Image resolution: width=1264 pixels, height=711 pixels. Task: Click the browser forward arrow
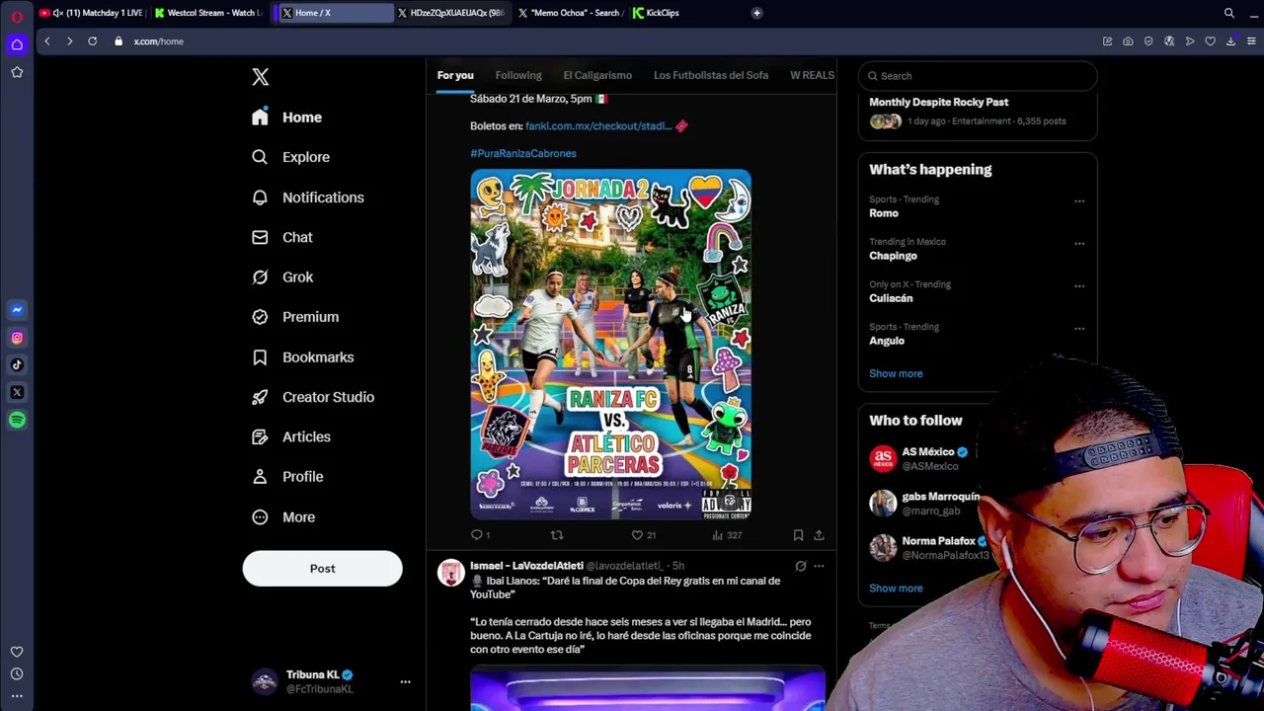pos(69,41)
